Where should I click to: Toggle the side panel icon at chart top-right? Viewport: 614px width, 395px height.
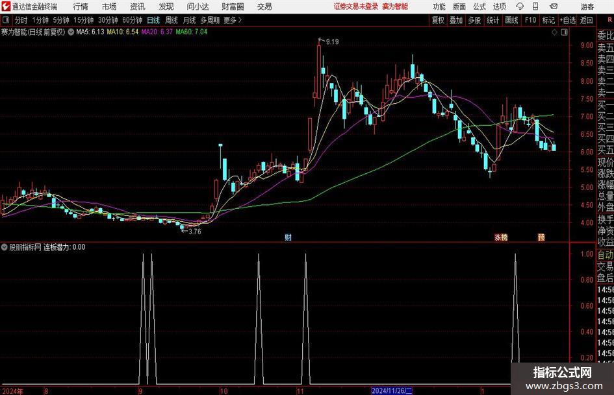[564, 32]
